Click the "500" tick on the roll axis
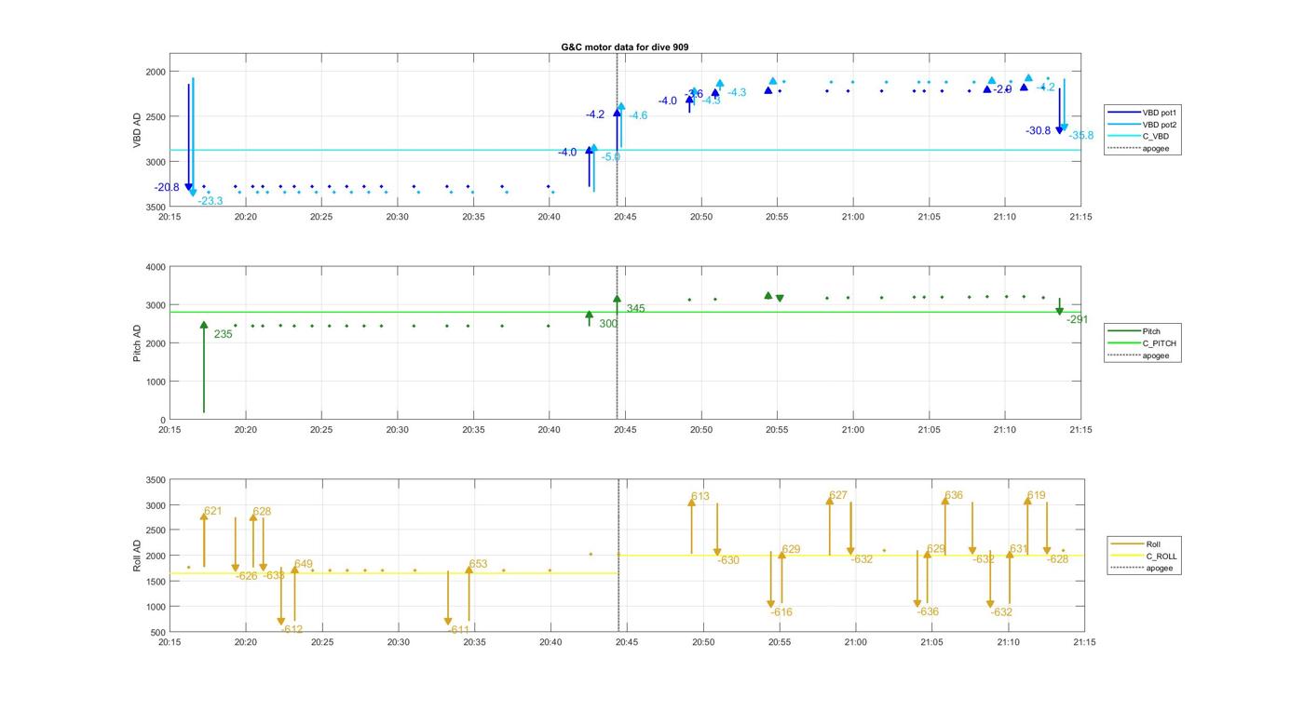 click(158, 633)
